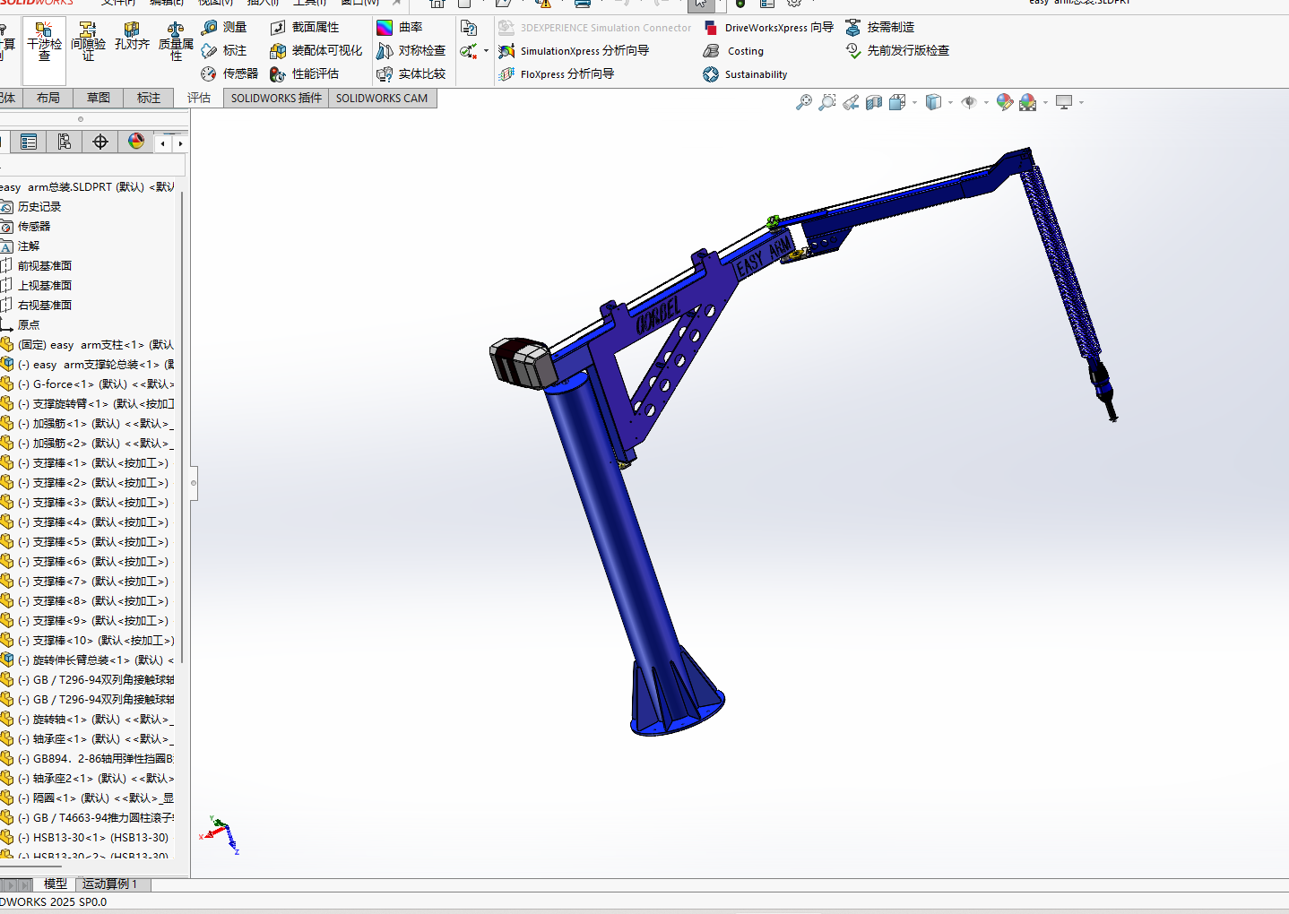Select 前视基准面 (Front Plane)
This screenshot has width=1289, height=914.
click(x=45, y=265)
